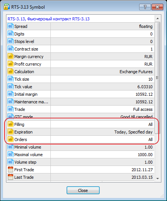Select the 'Expiration' label
The image size is (167, 201).
click(23, 132)
